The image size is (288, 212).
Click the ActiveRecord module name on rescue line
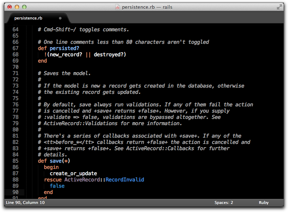pyautogui.click(x=82, y=180)
